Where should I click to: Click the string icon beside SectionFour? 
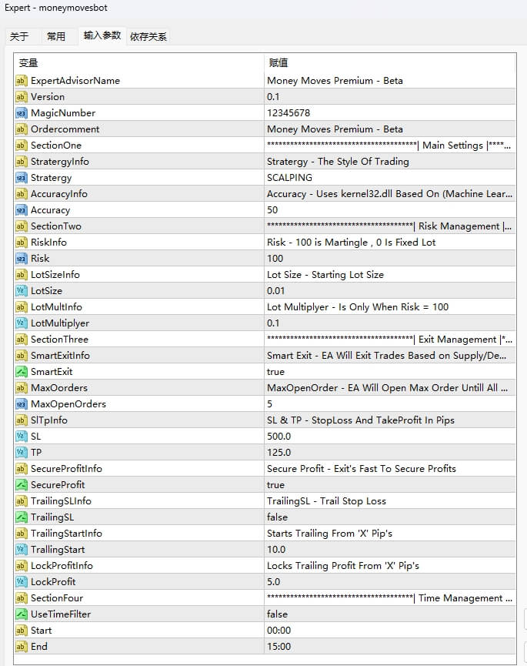[22, 598]
